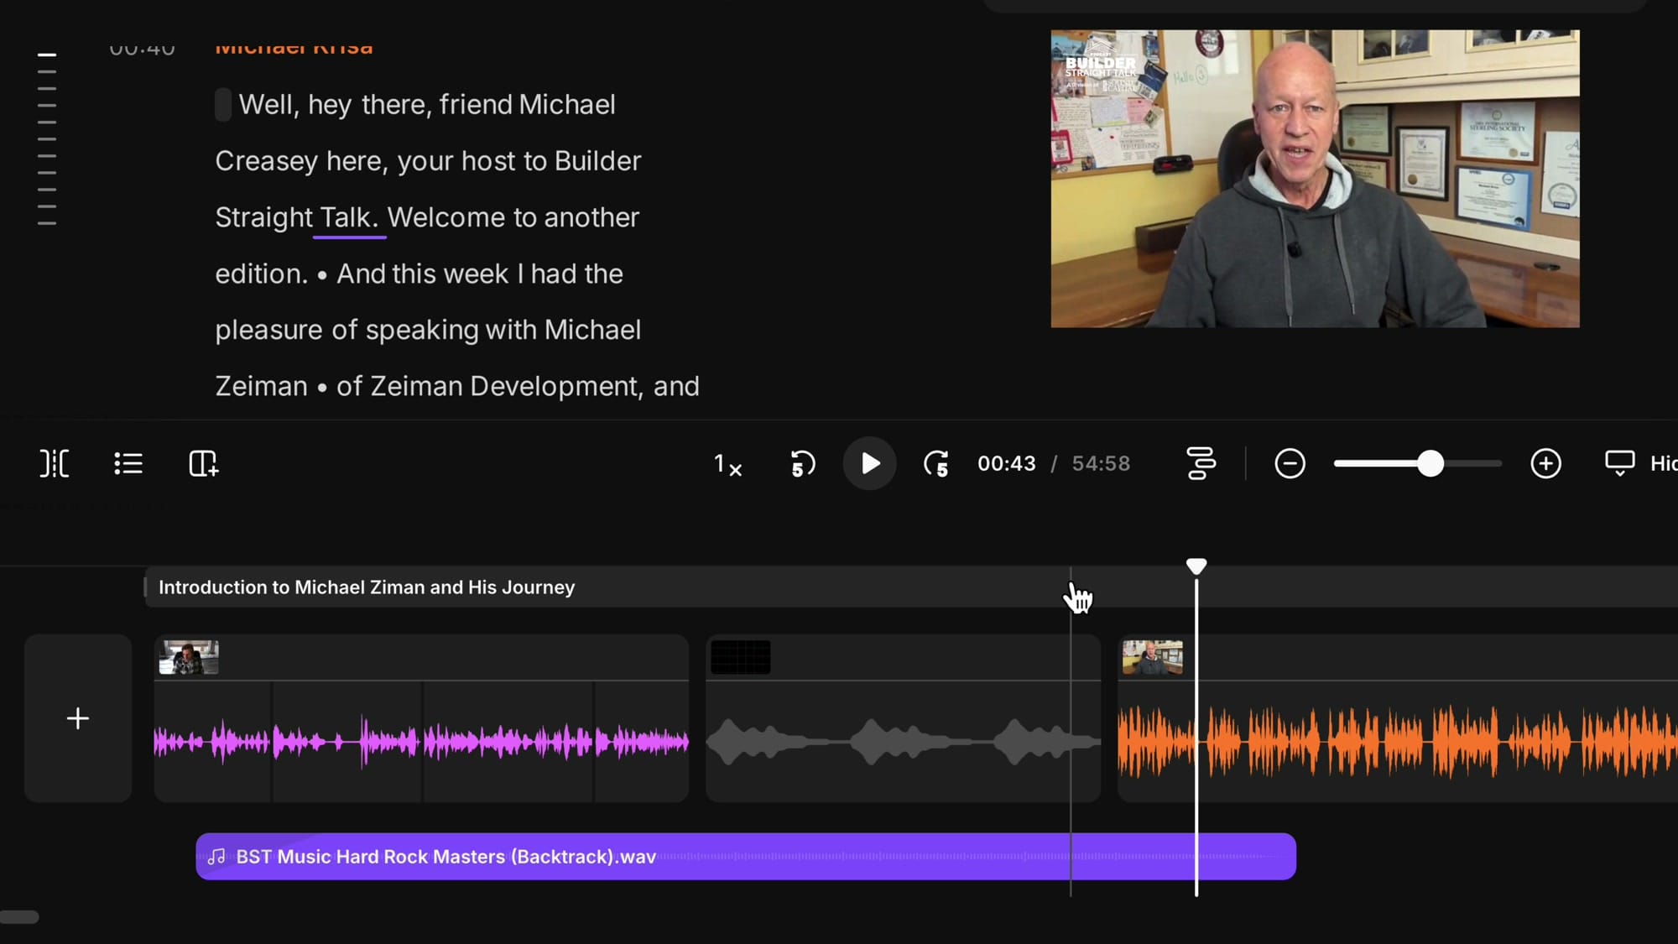Zoom into timeline with plus icon
The height and width of the screenshot is (944, 1678).
coord(1545,463)
